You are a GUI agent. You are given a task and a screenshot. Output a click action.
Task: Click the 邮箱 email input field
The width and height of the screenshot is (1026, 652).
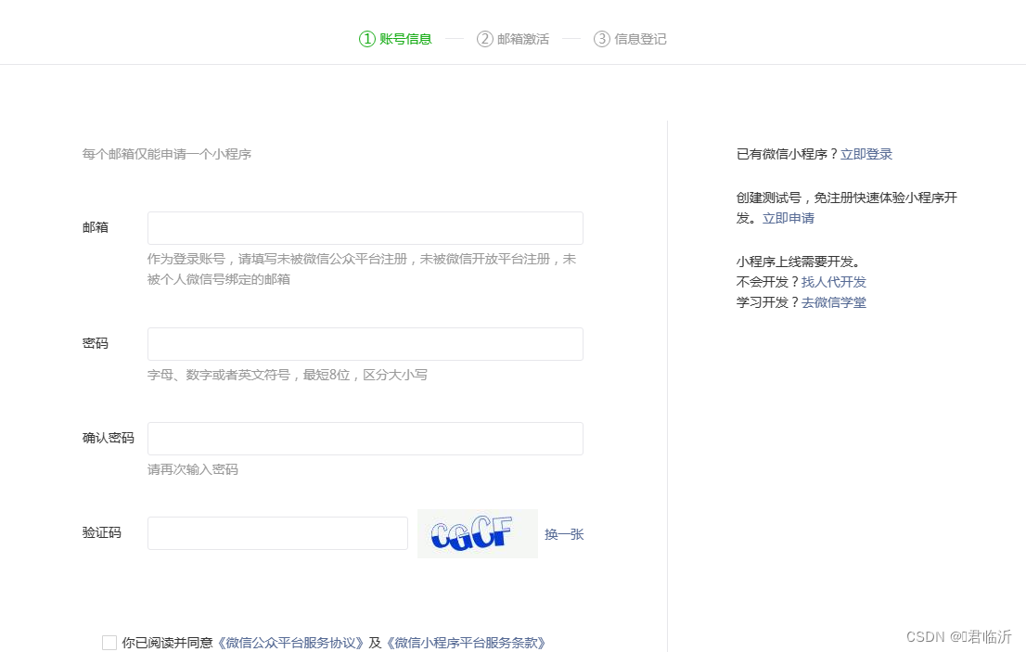coord(366,228)
